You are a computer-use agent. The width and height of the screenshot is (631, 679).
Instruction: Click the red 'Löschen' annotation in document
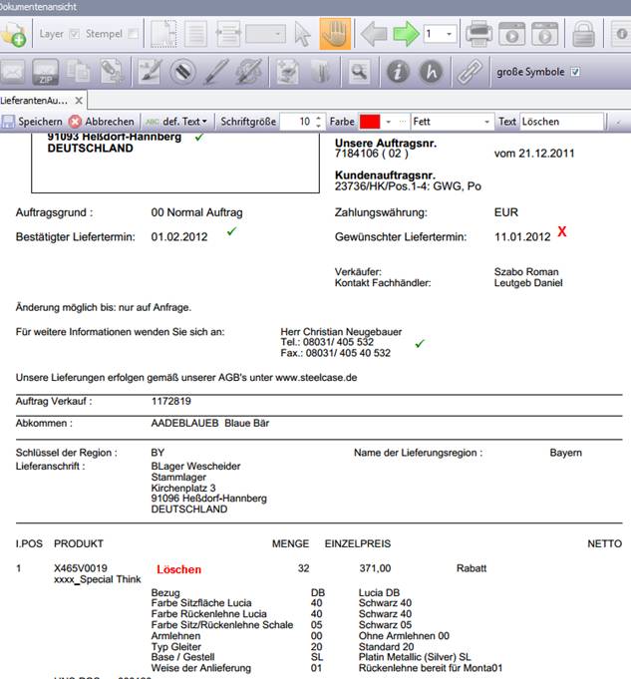pos(178,570)
